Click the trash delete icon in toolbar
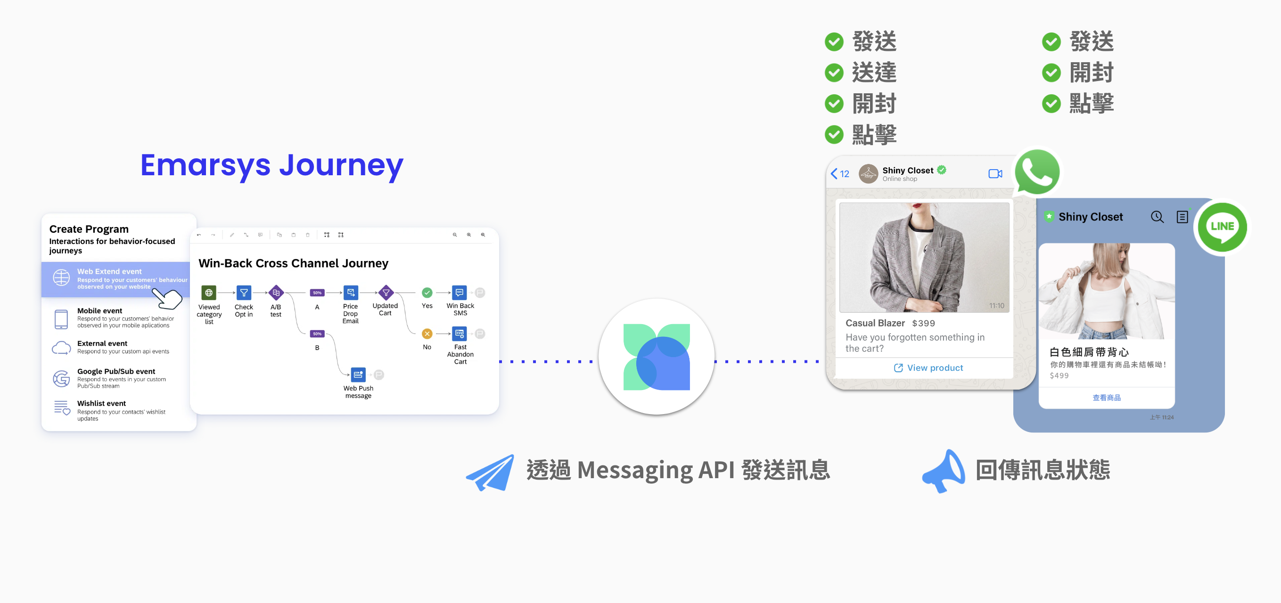The width and height of the screenshot is (1281, 603). (307, 235)
